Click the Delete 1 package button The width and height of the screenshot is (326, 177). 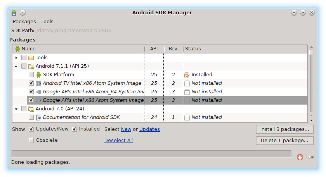(284, 141)
